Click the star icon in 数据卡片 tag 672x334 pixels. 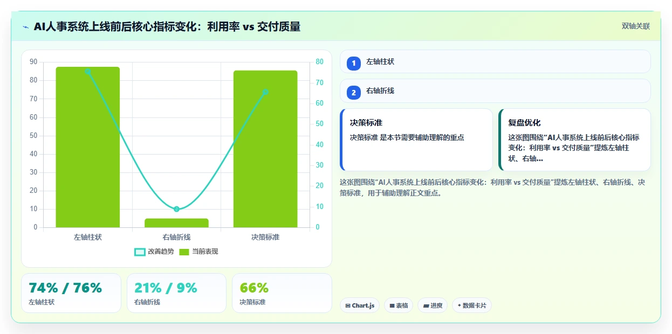460,305
